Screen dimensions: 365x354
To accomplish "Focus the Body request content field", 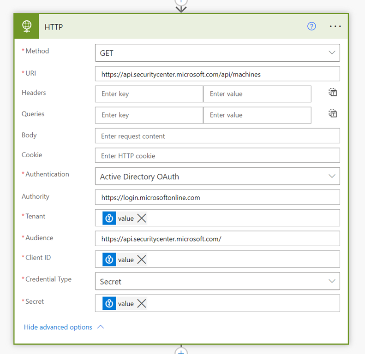I will [217, 136].
